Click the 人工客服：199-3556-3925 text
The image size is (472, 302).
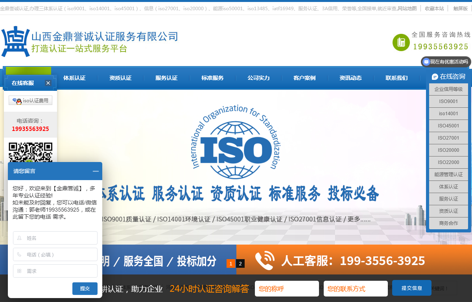(x=353, y=261)
